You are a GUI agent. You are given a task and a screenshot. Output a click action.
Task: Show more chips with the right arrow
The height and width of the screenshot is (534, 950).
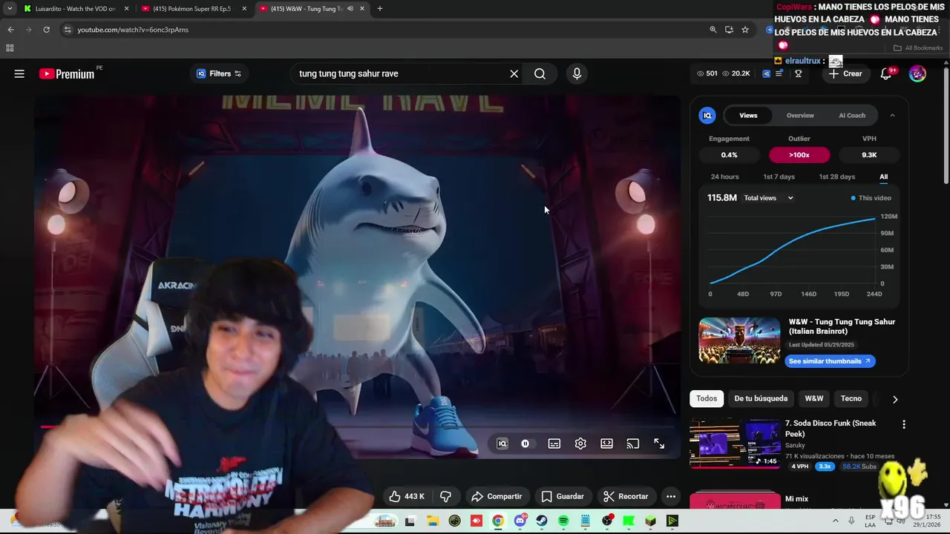(x=894, y=399)
